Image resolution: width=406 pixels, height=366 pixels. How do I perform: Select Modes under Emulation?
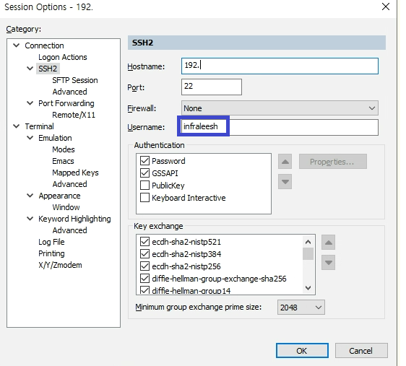pyautogui.click(x=64, y=149)
